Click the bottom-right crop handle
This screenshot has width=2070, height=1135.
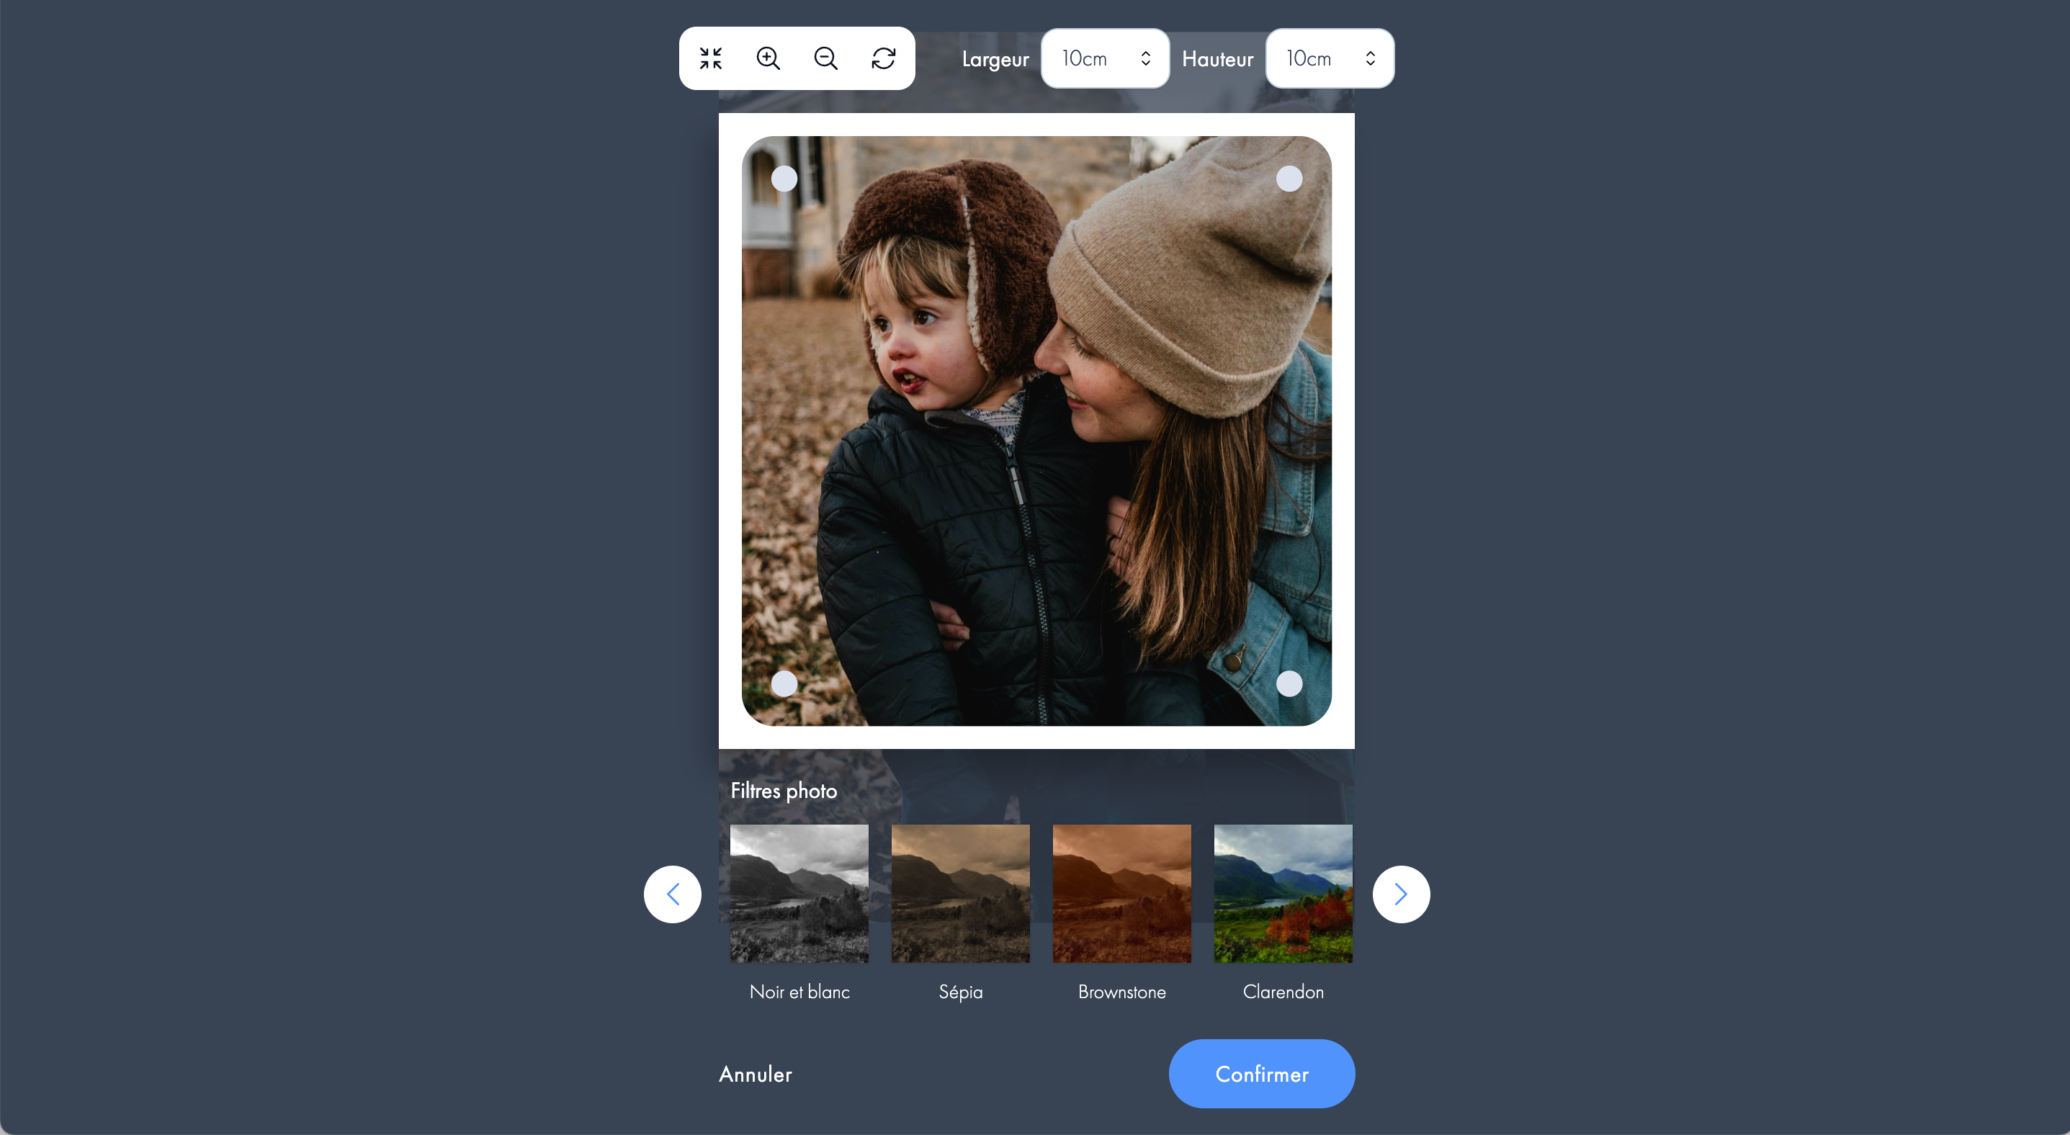tap(1290, 683)
